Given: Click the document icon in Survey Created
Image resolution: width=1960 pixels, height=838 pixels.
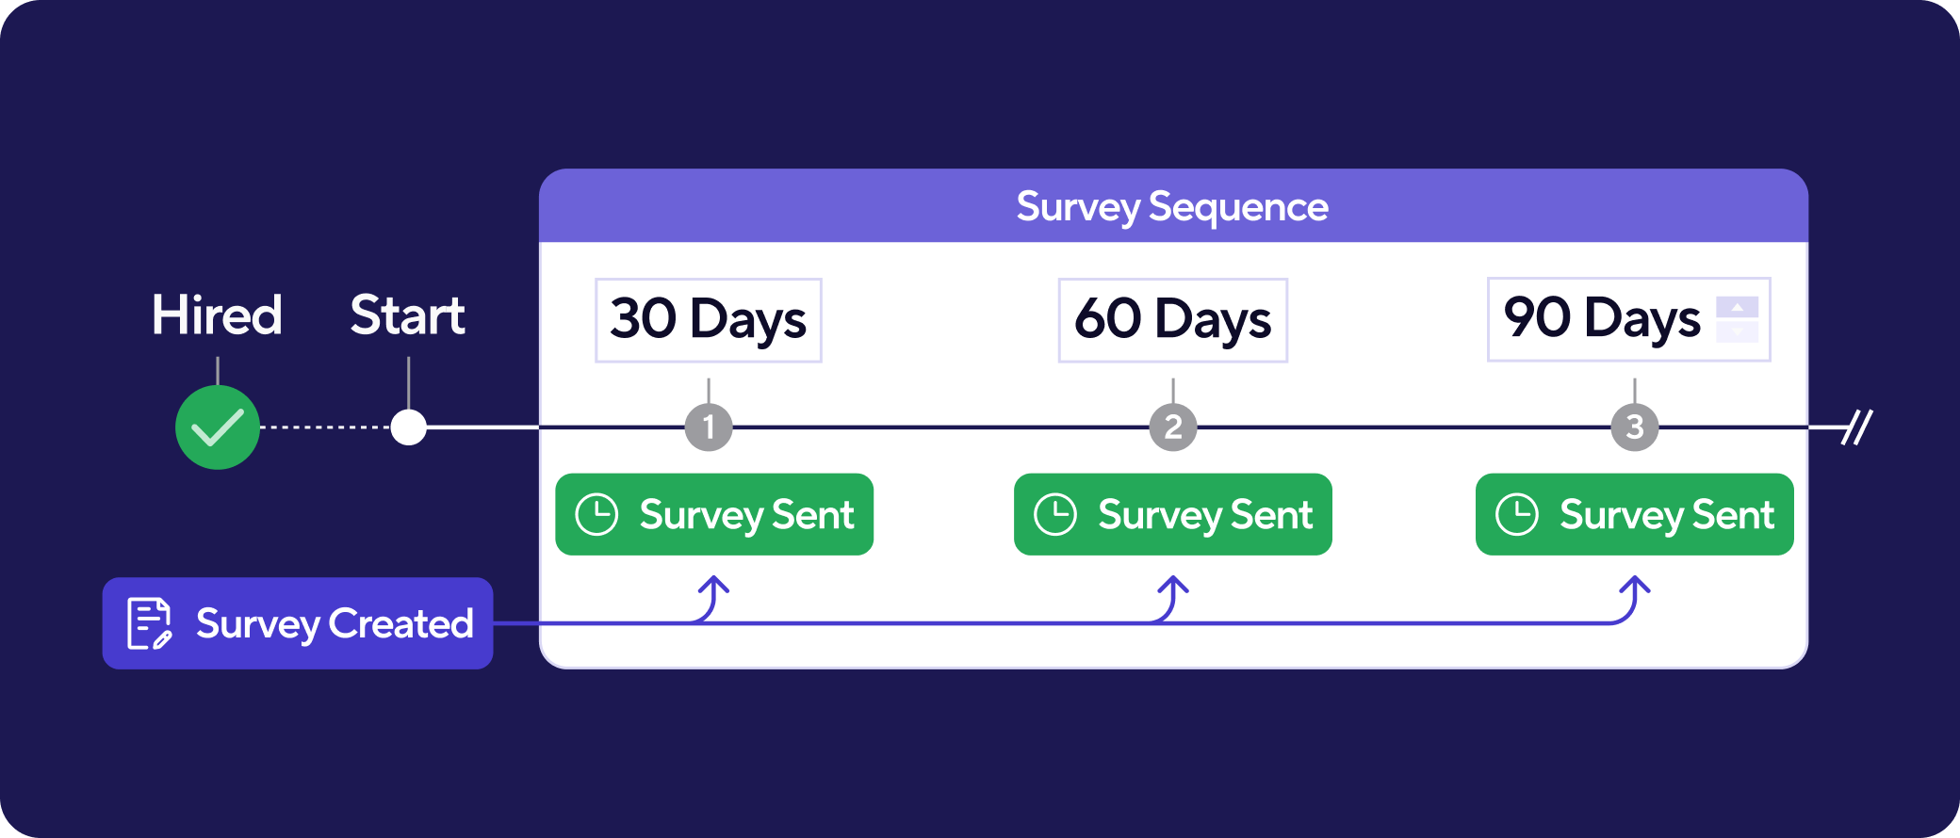Looking at the screenshot, I should [x=149, y=623].
